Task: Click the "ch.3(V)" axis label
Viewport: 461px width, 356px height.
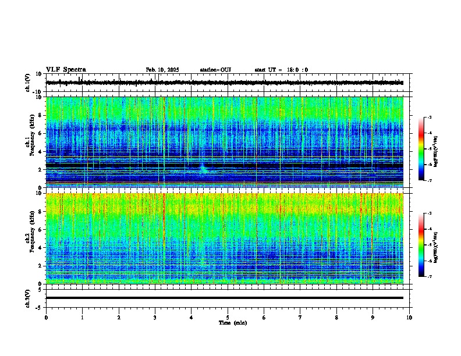Action: coord(28,299)
